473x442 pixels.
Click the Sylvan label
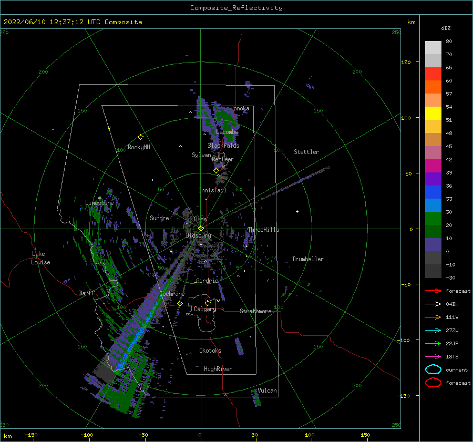[201, 155]
